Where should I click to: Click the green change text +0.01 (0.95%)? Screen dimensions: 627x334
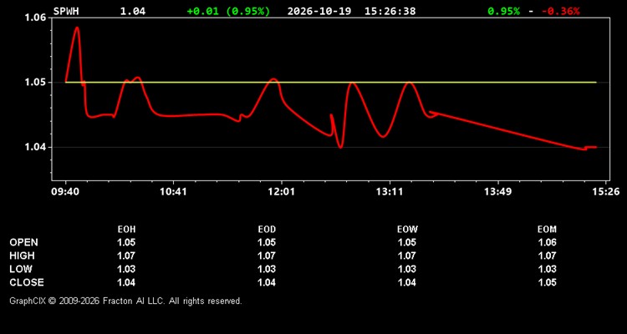coord(228,11)
